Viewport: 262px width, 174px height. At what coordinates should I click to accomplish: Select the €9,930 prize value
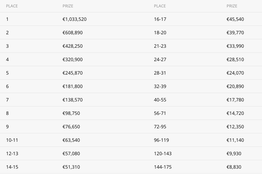click(x=234, y=154)
